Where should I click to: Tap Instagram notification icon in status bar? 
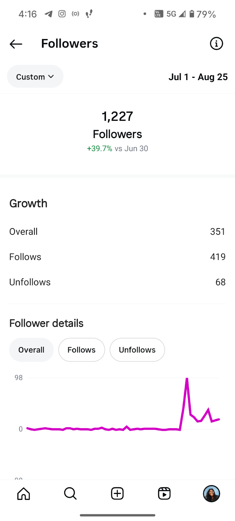[x=62, y=14]
